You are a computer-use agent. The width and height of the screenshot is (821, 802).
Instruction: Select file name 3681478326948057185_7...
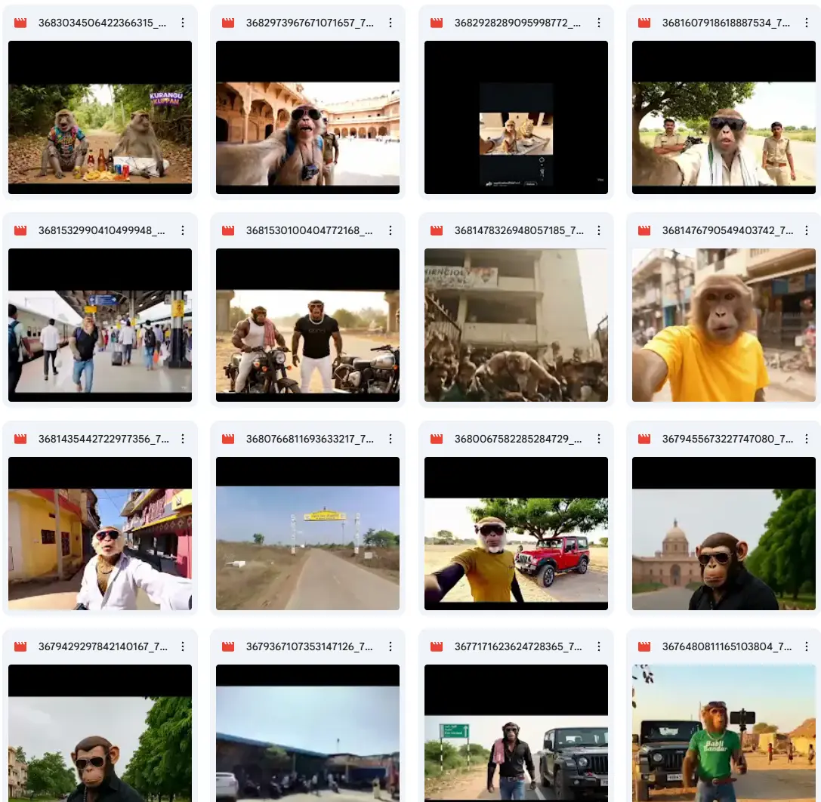pos(519,230)
